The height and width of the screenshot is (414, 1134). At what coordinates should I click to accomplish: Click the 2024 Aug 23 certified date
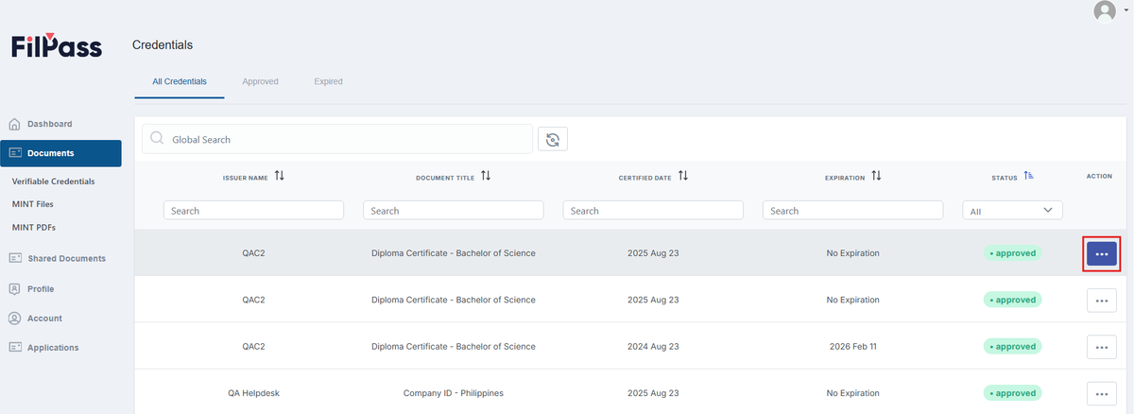point(653,347)
